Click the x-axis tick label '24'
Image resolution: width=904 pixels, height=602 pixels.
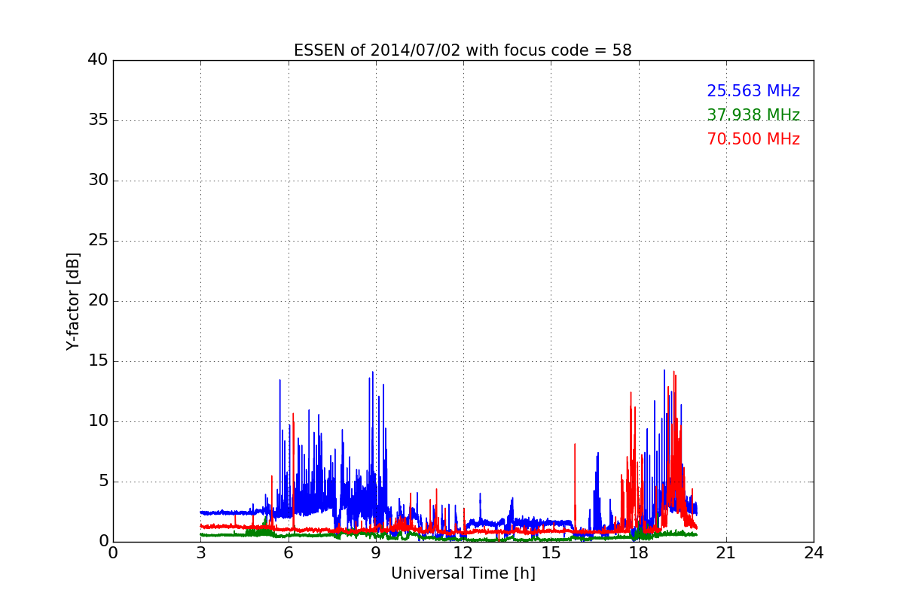[x=814, y=553]
